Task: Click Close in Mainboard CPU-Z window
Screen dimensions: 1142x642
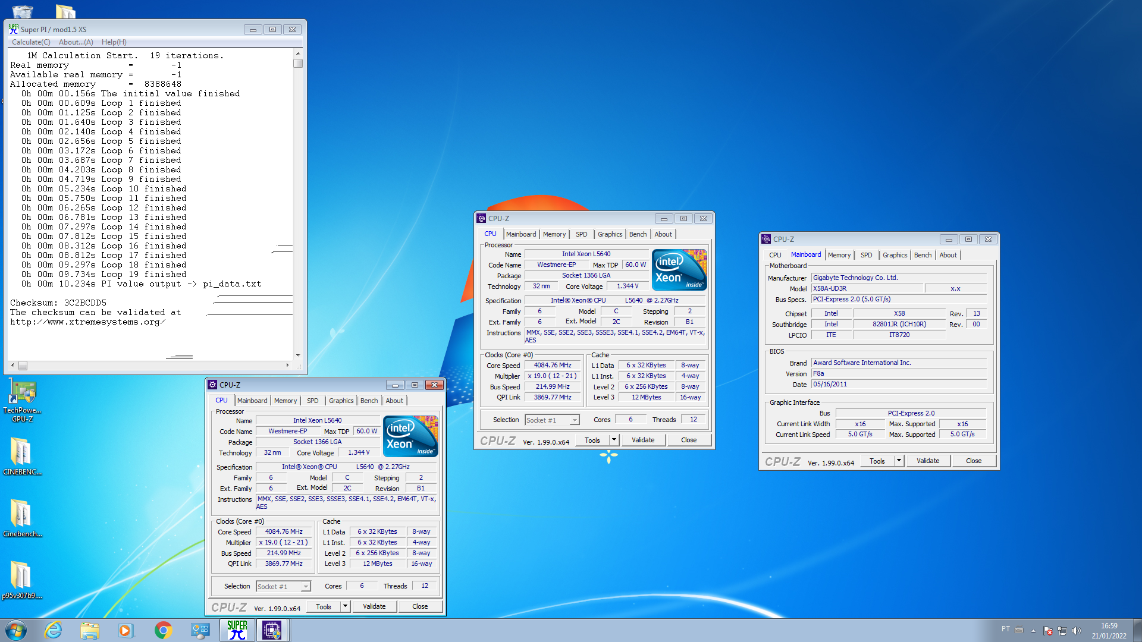Action: point(974,461)
